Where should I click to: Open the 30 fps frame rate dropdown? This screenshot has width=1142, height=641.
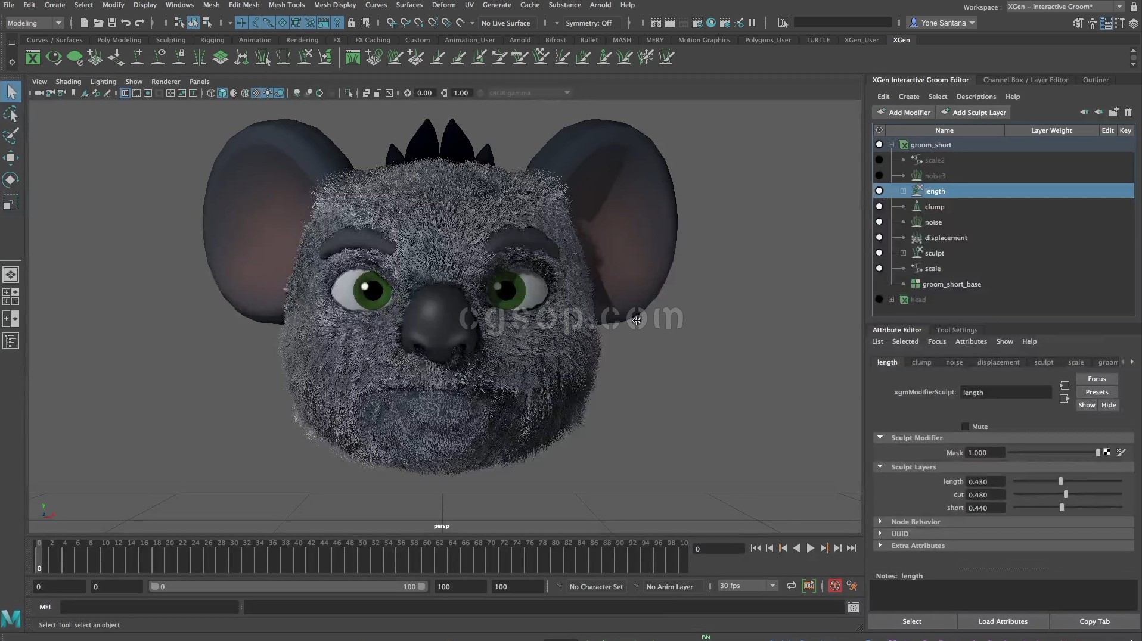(747, 586)
